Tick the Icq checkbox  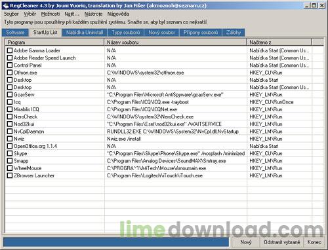(10, 102)
